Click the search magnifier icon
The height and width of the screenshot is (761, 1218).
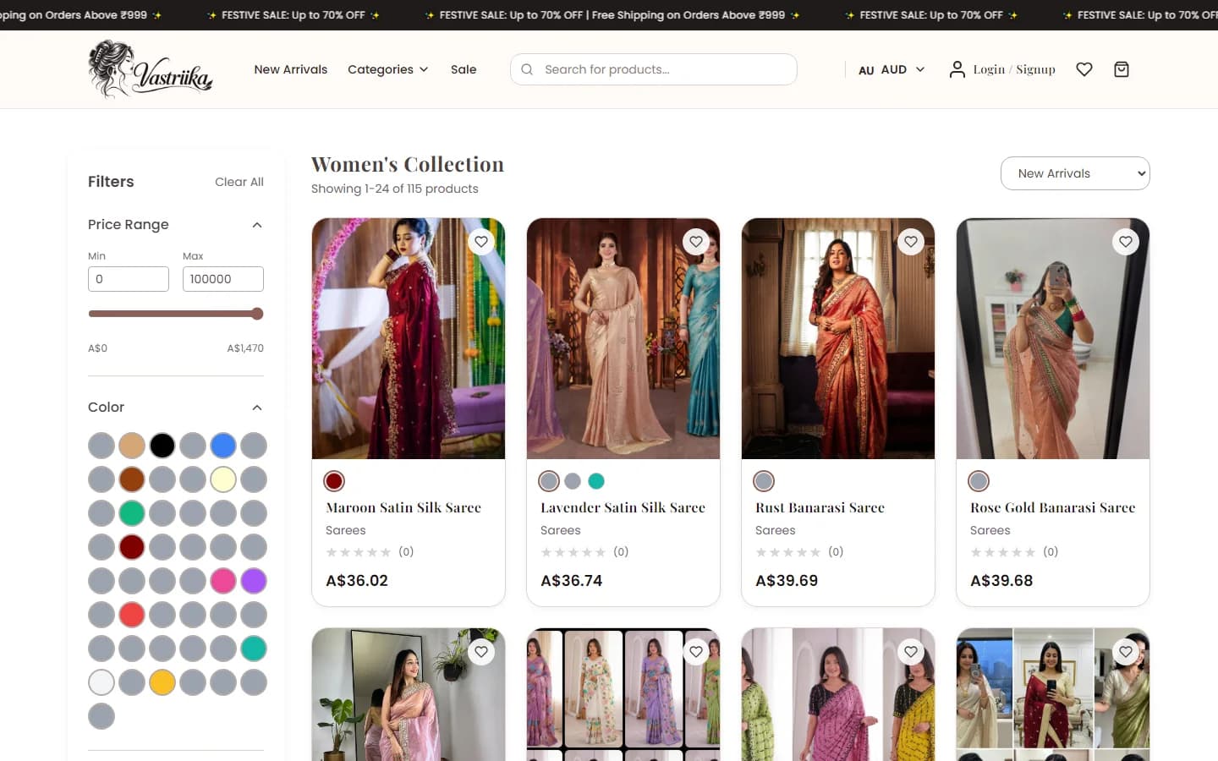coord(527,69)
